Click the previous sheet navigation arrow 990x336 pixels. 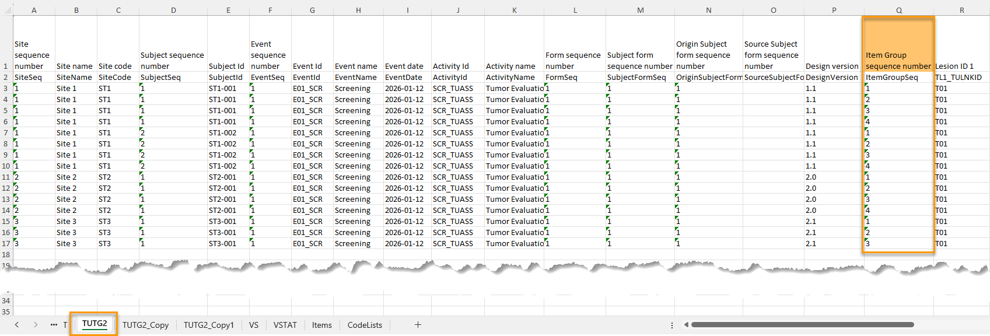(17, 325)
